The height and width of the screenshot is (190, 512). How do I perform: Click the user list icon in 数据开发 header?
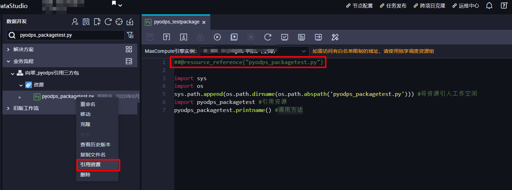click(x=75, y=22)
